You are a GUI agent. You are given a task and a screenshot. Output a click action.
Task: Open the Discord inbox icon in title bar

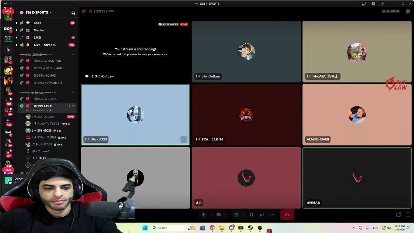(364, 4)
